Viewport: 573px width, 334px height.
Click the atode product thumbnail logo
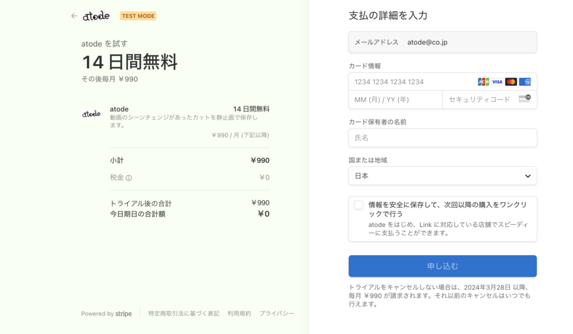click(x=91, y=114)
